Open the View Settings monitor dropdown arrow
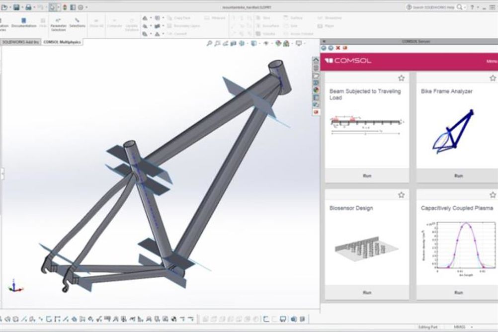This screenshot has width=498, height=332. (305, 43)
